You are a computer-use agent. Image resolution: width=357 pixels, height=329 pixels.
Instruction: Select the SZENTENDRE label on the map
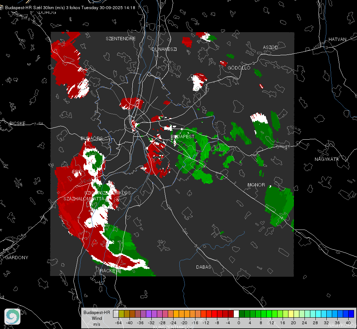coord(121,39)
